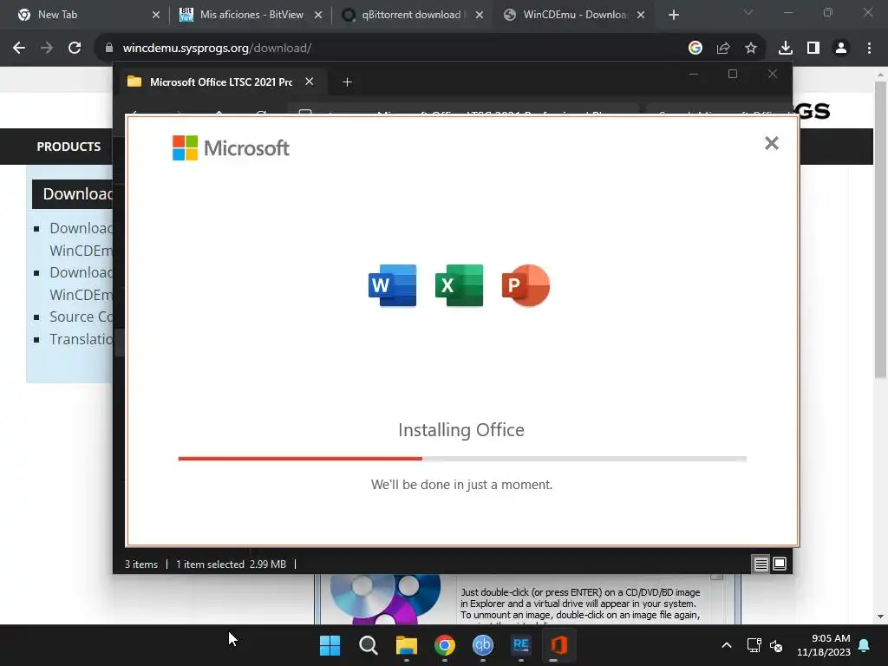Switch to WinCDEmu - Download tab
888x666 pixels.
576,15
